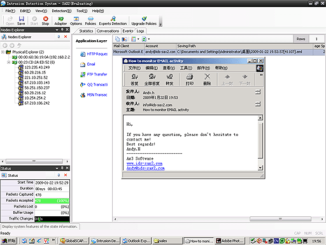Select HTTP Request in Application Layer

coord(94,54)
